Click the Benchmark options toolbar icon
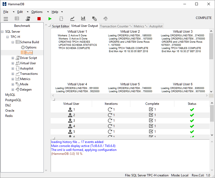The image size is (215, 178). click(x=17, y=18)
